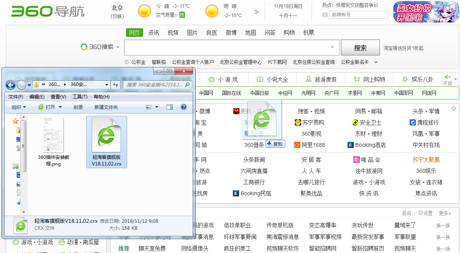
Task: Click the navigation pane scroll down arrow
Action: tap(24, 212)
